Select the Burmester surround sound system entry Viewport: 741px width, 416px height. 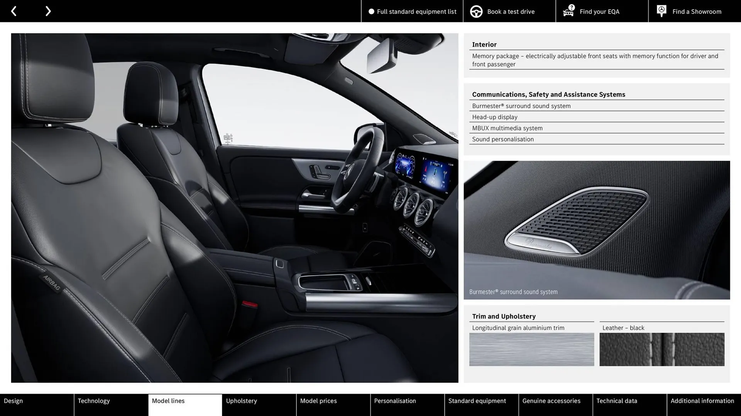click(521, 106)
